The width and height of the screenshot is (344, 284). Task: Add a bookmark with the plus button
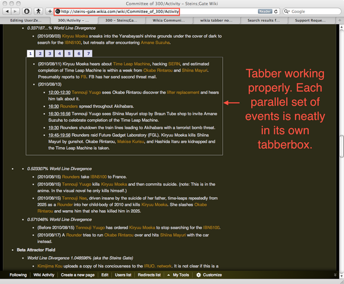[x=50, y=11]
